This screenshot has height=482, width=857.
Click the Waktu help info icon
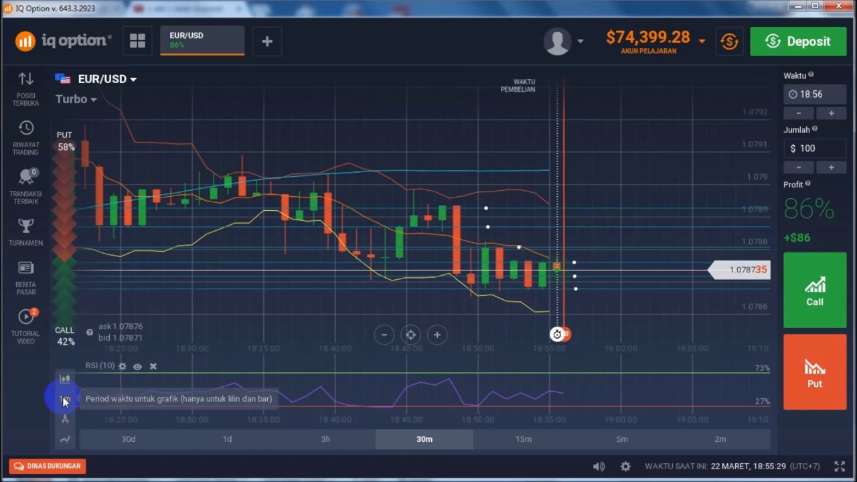coord(811,75)
